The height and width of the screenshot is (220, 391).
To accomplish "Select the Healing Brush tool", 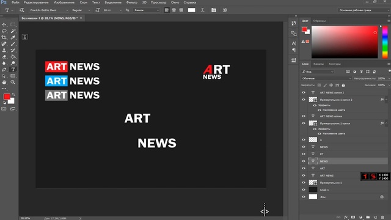I will (x=4, y=44).
